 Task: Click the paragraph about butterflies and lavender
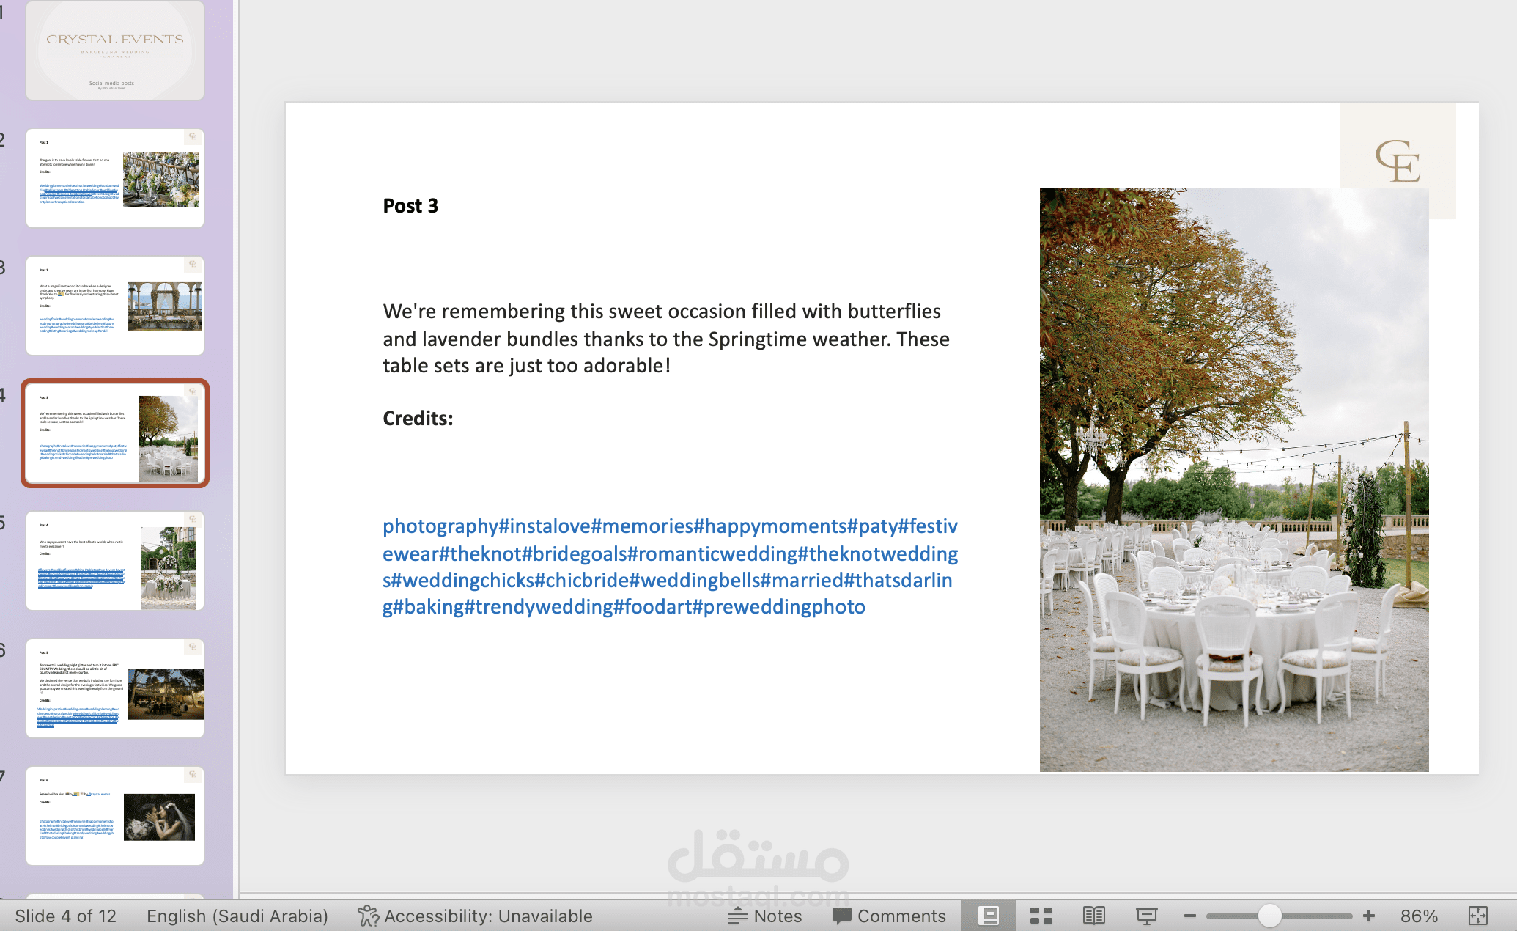tap(666, 338)
